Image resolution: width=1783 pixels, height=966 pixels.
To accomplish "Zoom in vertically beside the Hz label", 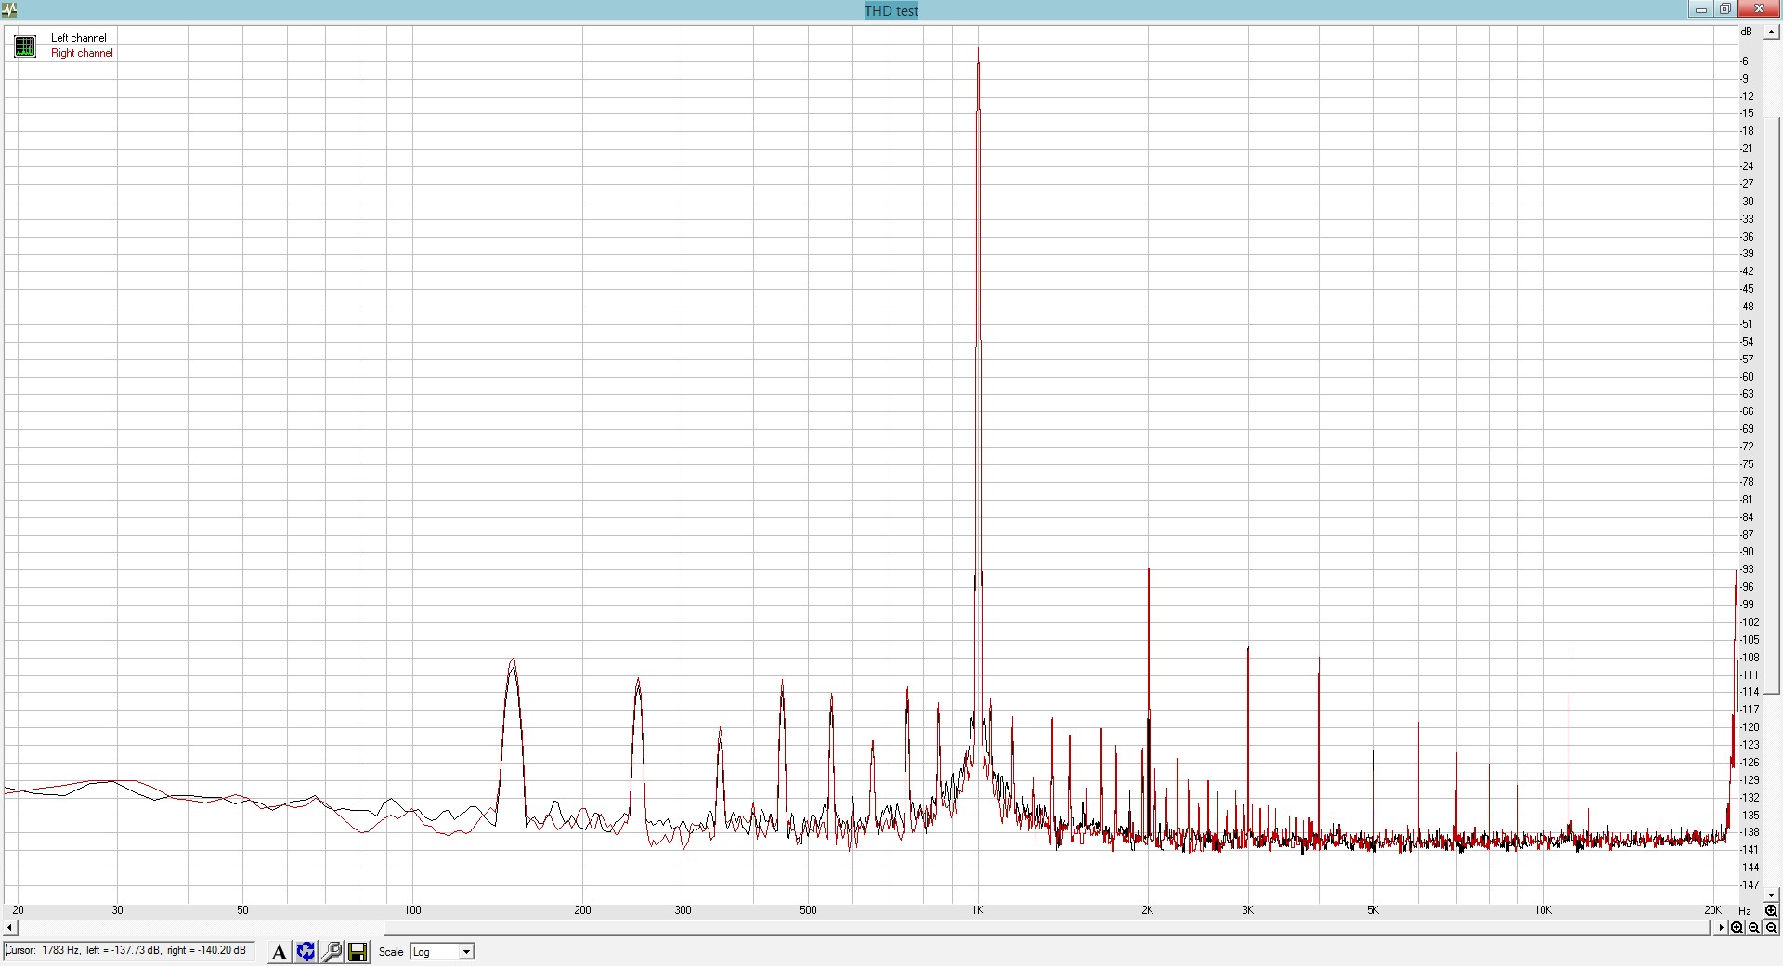I will 1771,911.
